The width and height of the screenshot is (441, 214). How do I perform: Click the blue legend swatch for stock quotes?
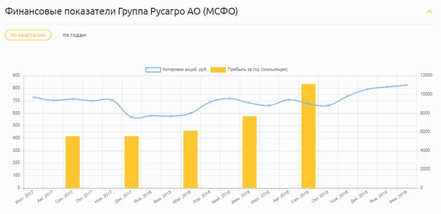pyautogui.click(x=153, y=69)
